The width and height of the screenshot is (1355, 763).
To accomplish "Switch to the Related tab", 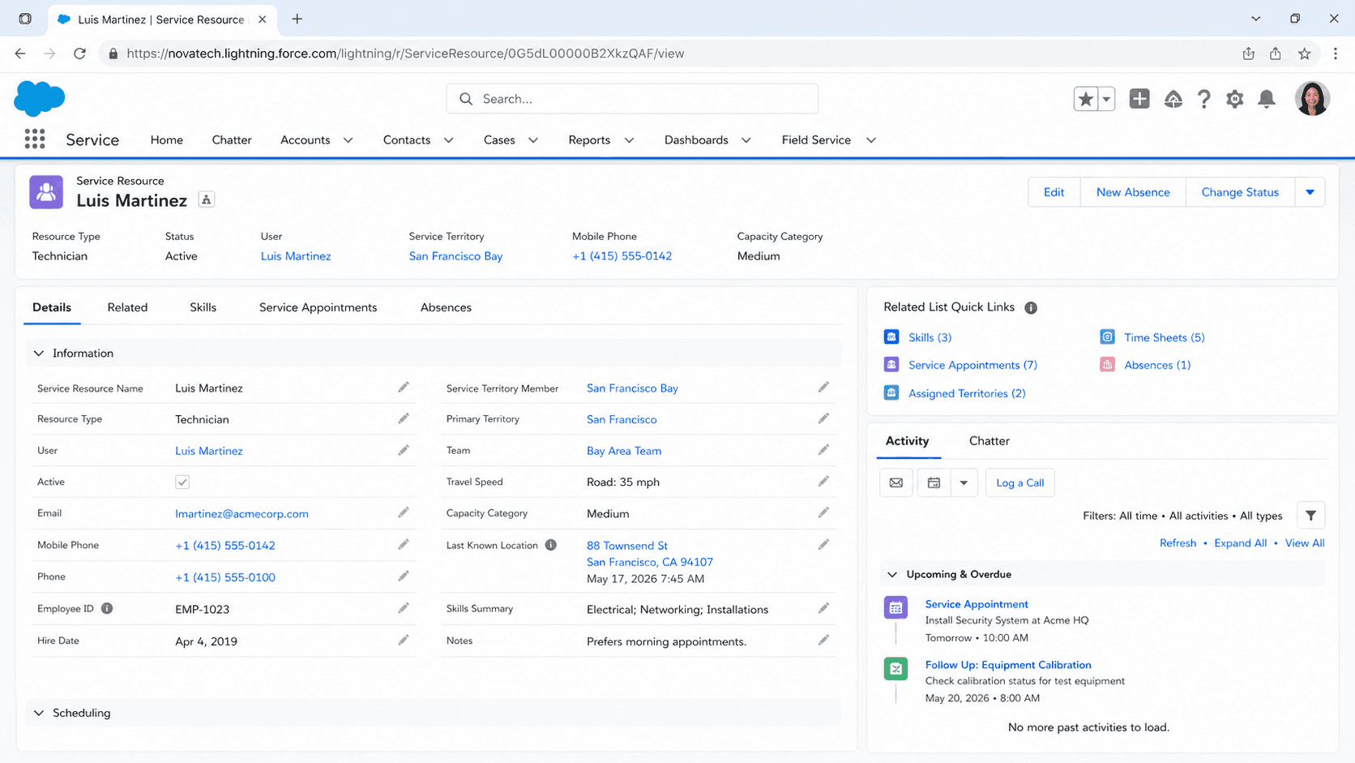I will pyautogui.click(x=127, y=307).
